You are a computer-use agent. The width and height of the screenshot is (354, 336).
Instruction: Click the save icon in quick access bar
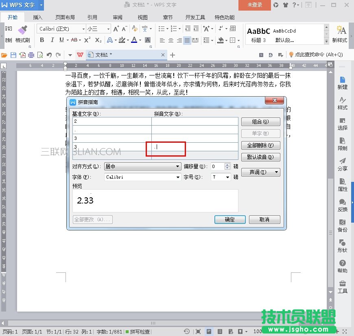[13, 55]
